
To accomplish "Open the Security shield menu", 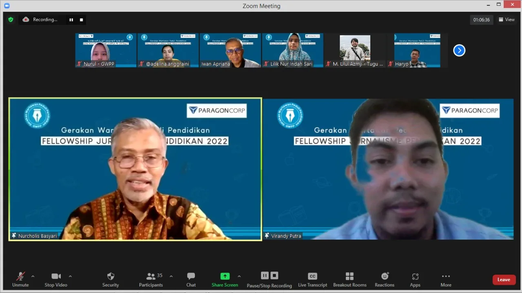I will point(111,280).
